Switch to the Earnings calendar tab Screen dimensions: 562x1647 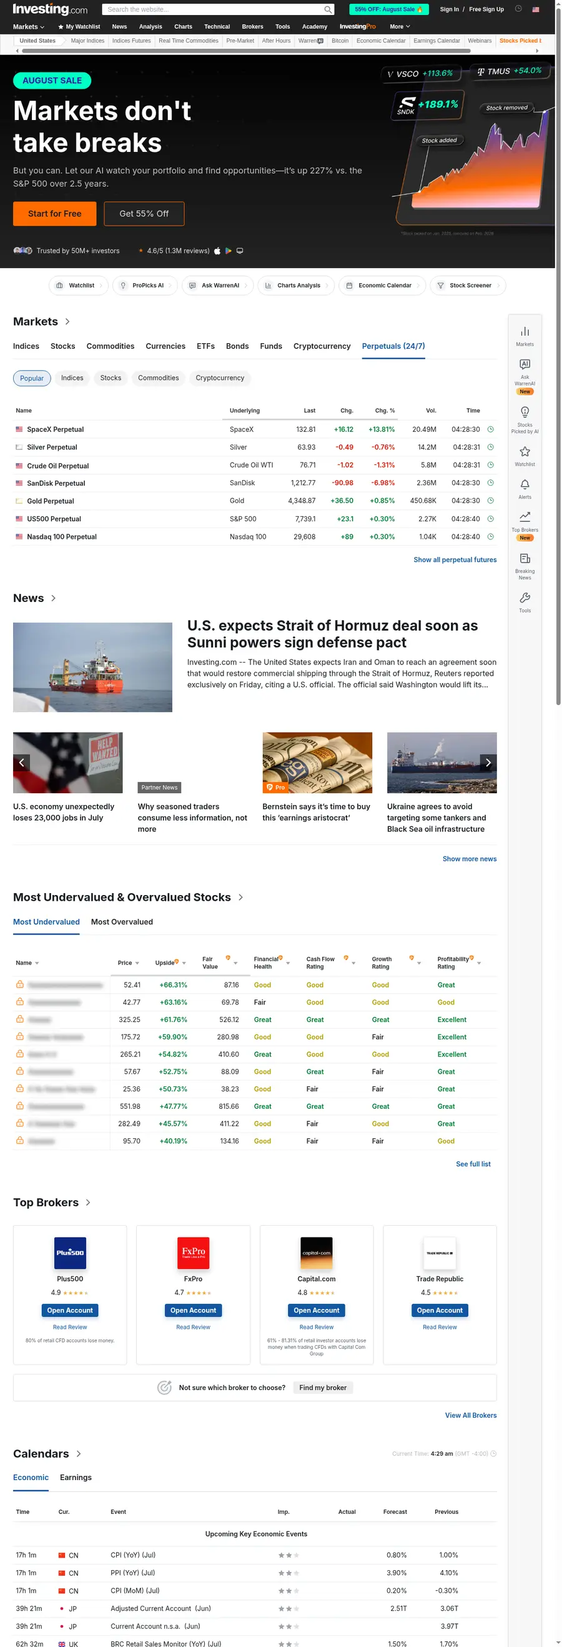(x=76, y=1477)
